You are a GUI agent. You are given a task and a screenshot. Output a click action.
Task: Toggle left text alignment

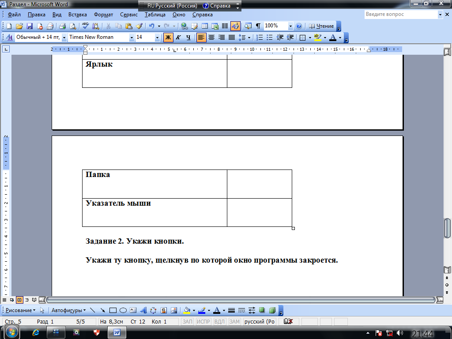[x=201, y=37]
